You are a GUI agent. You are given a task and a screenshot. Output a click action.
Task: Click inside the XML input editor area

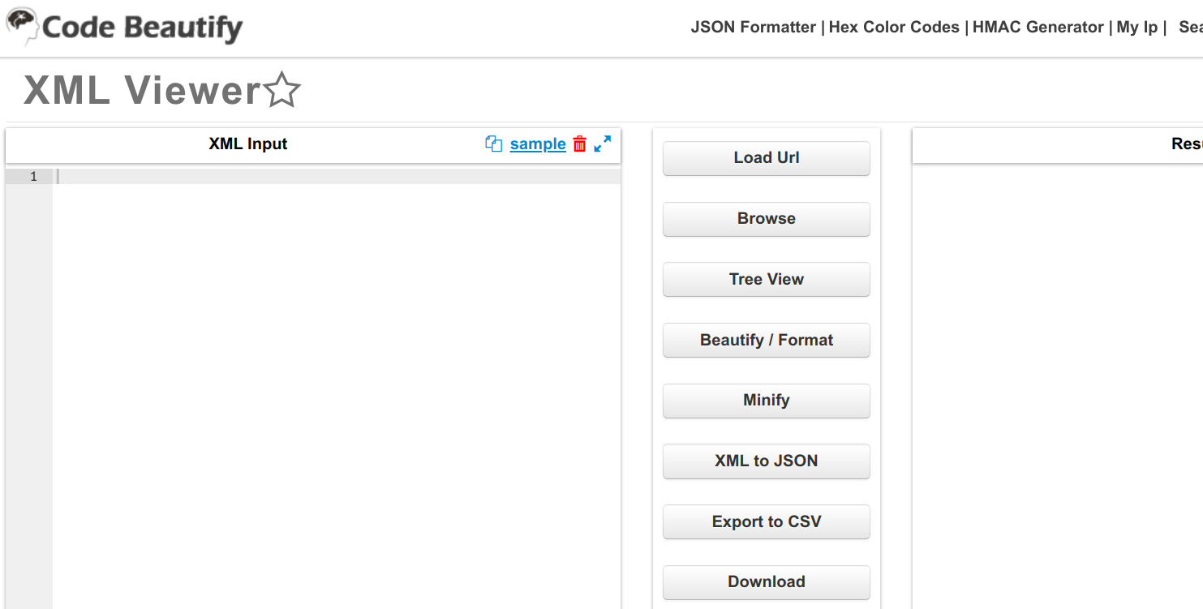point(337,365)
